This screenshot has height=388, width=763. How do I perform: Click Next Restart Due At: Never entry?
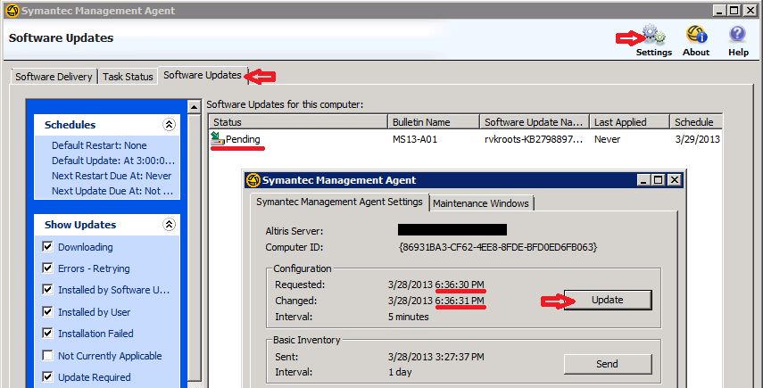112,176
